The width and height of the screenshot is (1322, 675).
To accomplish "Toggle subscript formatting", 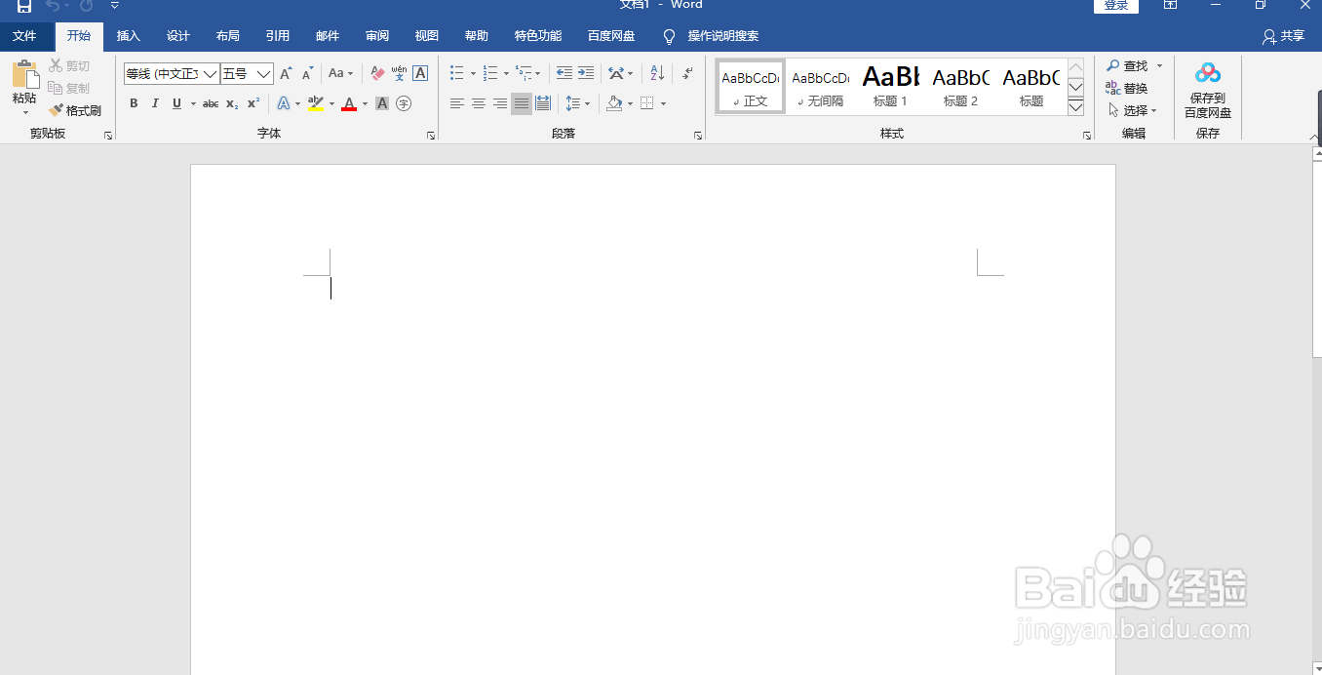I will pyautogui.click(x=232, y=103).
